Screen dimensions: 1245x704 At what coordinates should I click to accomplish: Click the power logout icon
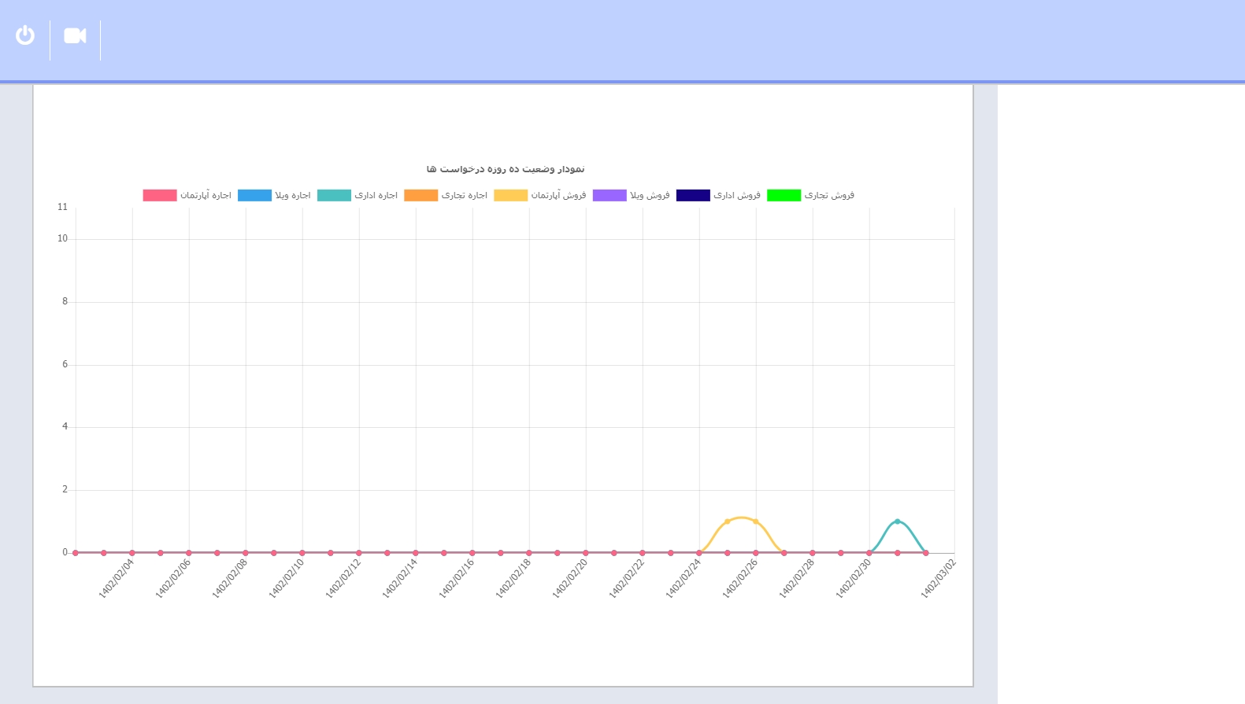pyautogui.click(x=25, y=35)
